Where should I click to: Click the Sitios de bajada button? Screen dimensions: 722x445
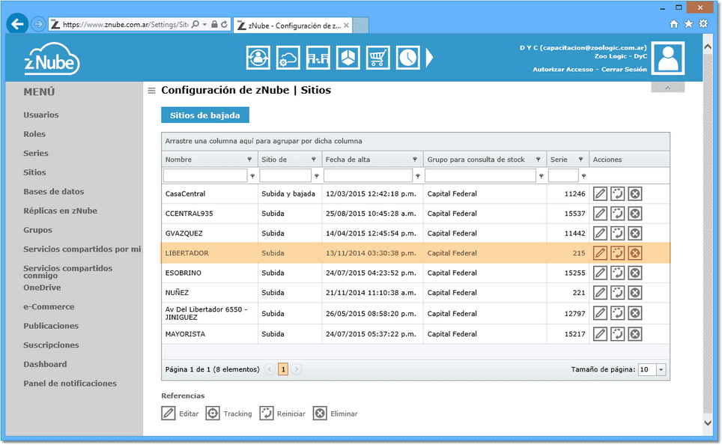(205, 115)
